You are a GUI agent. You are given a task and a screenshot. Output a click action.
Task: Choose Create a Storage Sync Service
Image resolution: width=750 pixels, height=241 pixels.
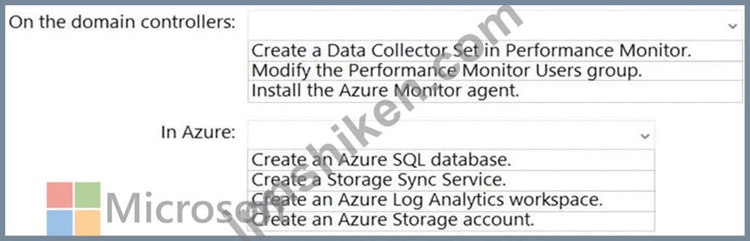coord(451,180)
